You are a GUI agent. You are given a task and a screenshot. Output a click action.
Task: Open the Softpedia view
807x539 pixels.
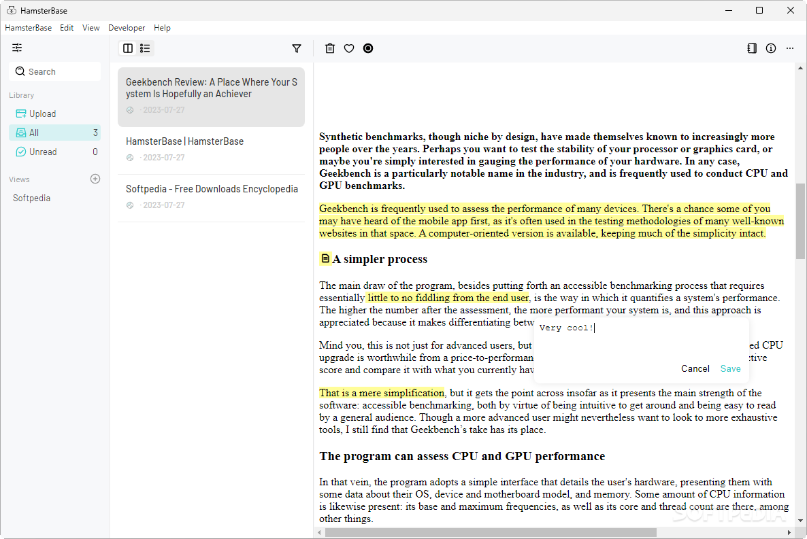[31, 198]
